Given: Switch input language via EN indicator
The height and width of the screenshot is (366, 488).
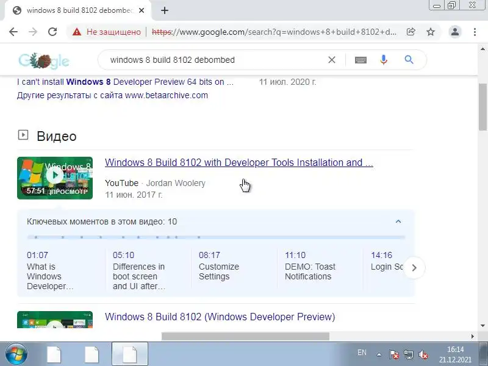Looking at the screenshot, I should [362, 353].
